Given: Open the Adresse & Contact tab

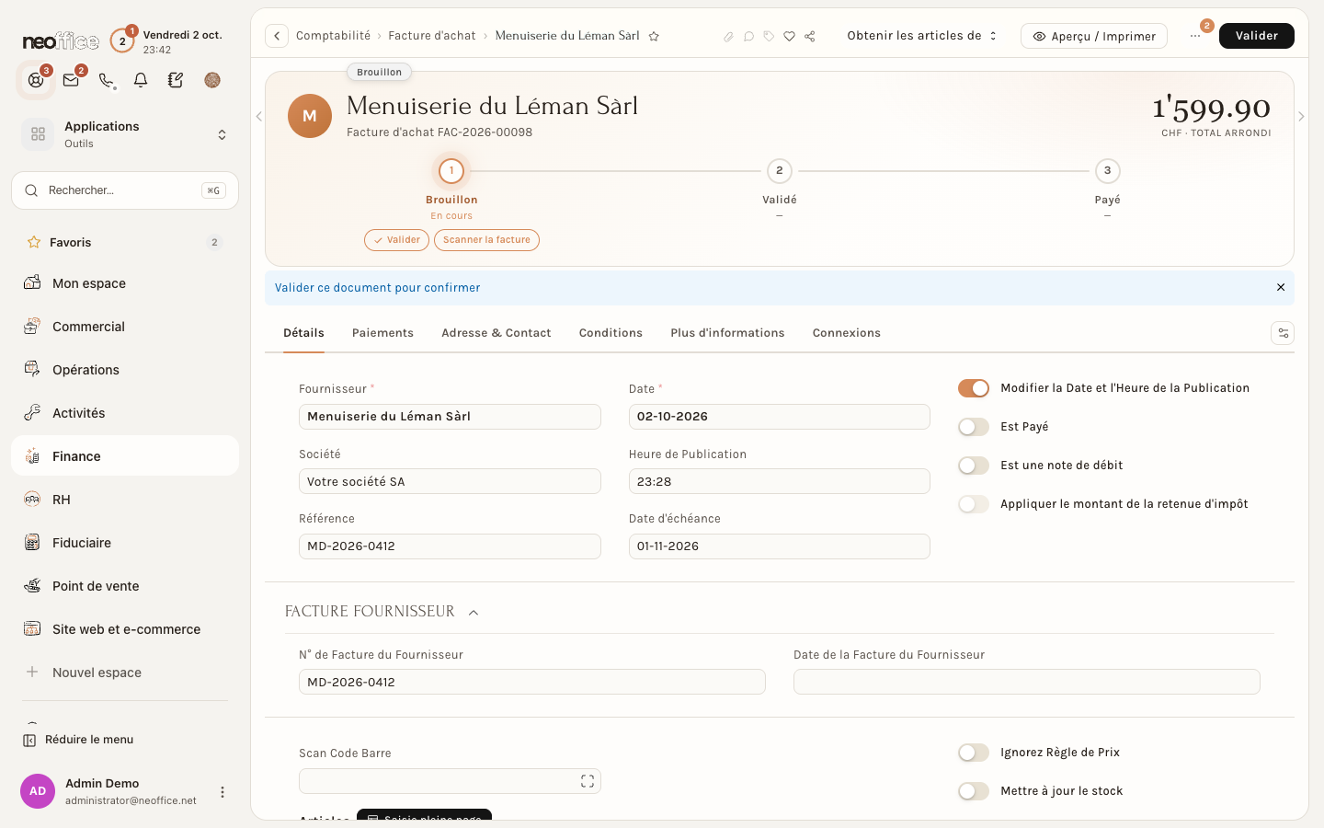Looking at the screenshot, I should point(496,333).
